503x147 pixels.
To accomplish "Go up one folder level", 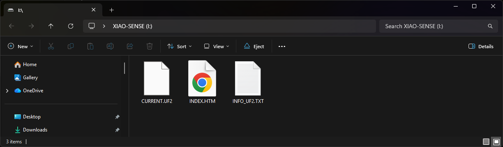I will [x=51, y=26].
